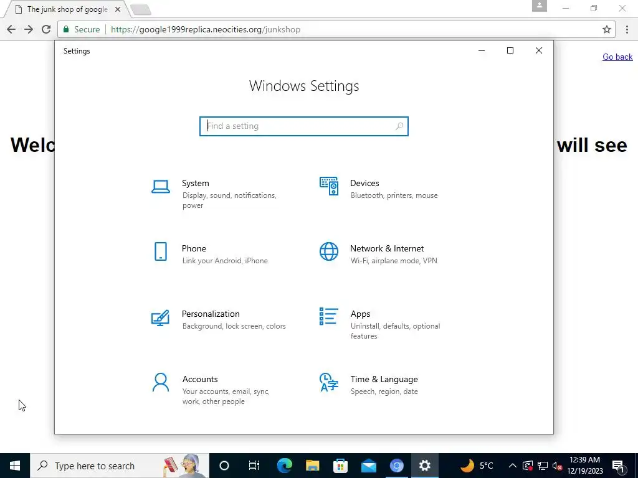
Task: Bookmark the page with the star icon
Action: pos(607,29)
